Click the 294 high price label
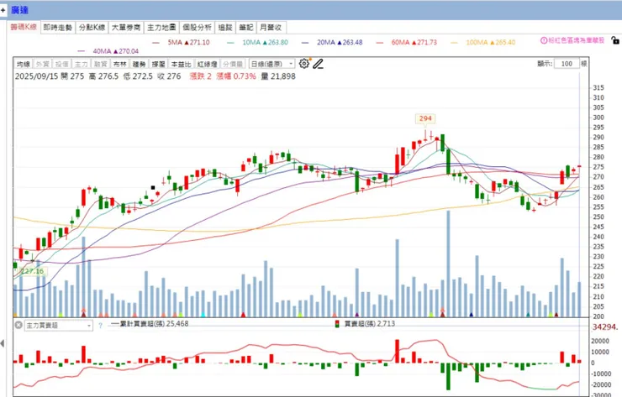The image size is (622, 397). 425,118
